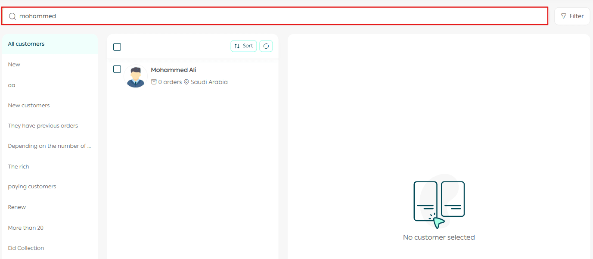Image resolution: width=593 pixels, height=259 pixels.
Task: Click the refresh list icon
Action: (266, 46)
